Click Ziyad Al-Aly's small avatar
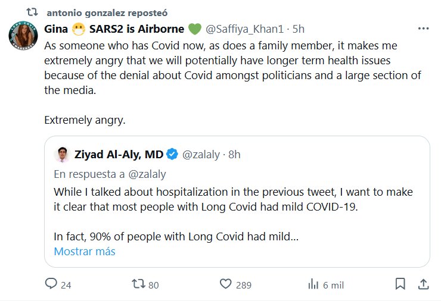This screenshot has width=441, height=301. pos(62,155)
